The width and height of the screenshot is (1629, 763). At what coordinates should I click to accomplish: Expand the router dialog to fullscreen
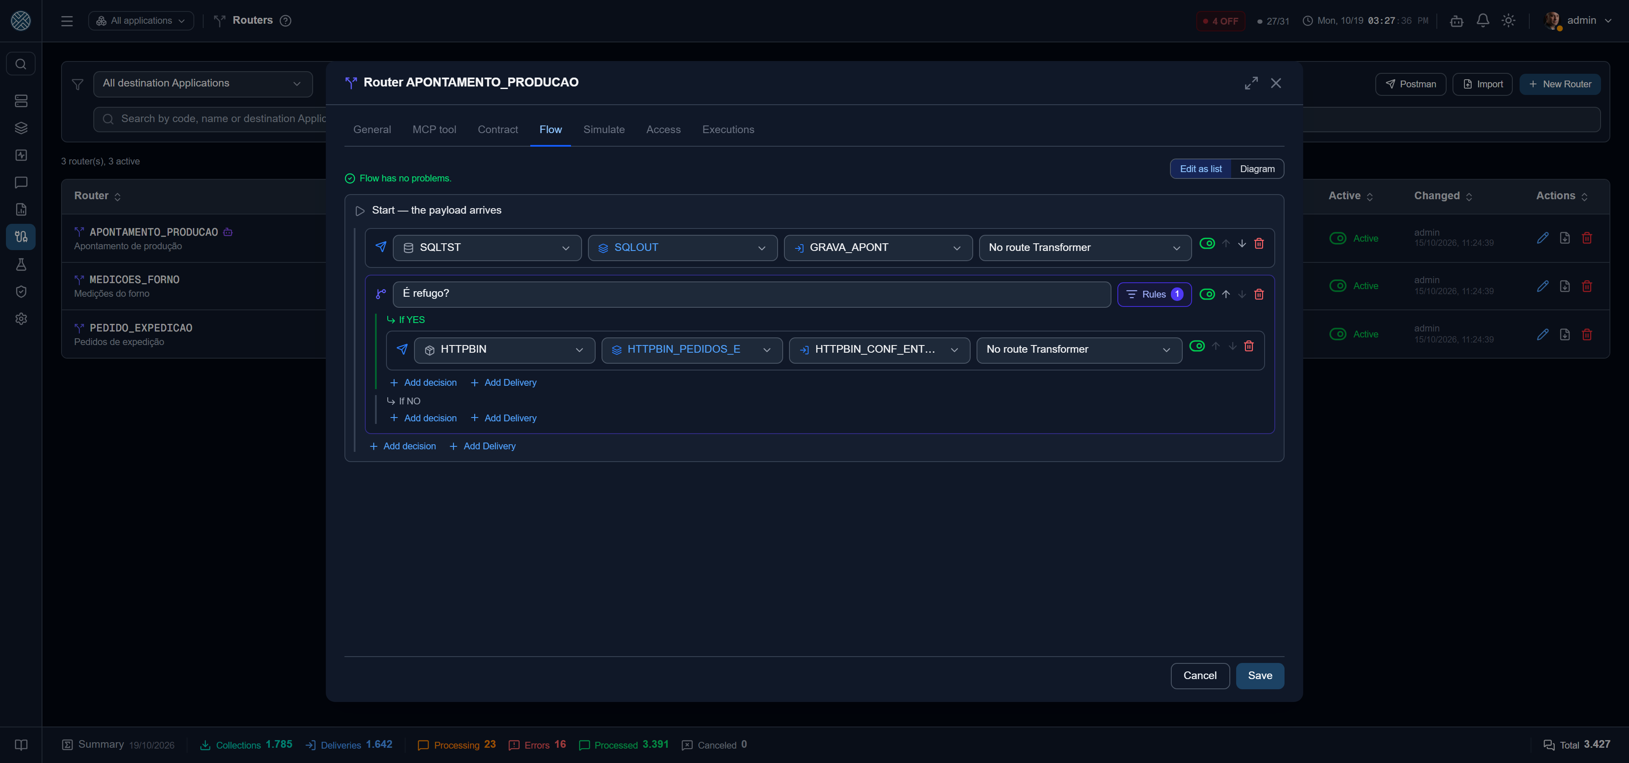(1251, 83)
